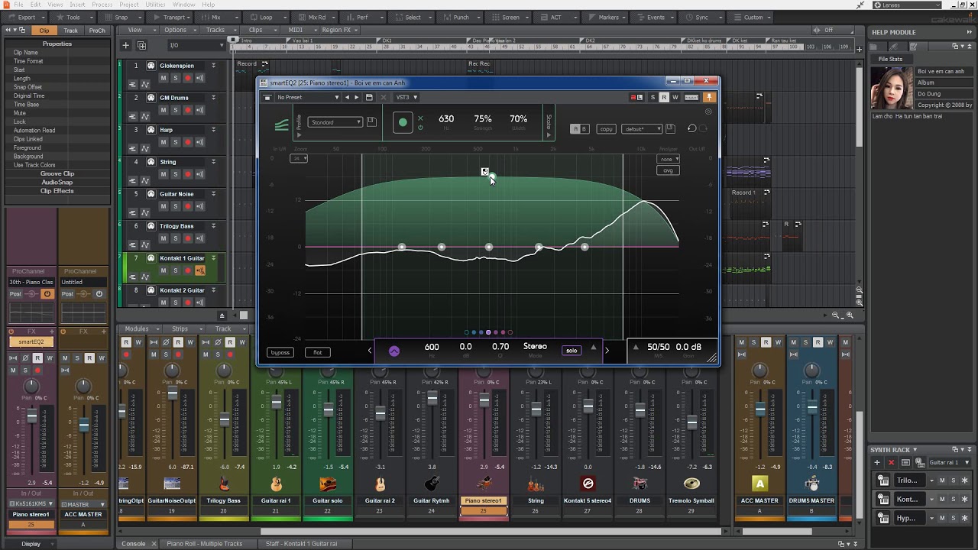Go to the previous preset arrow
Image resolution: width=978 pixels, height=550 pixels.
coord(347,97)
